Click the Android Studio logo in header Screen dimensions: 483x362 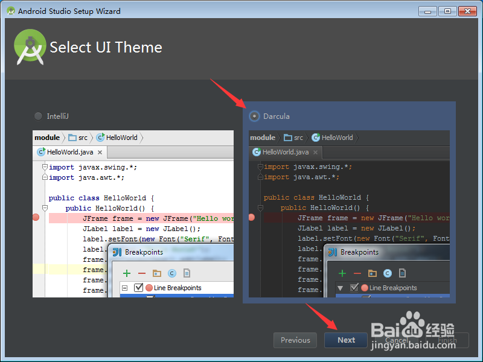pos(30,47)
